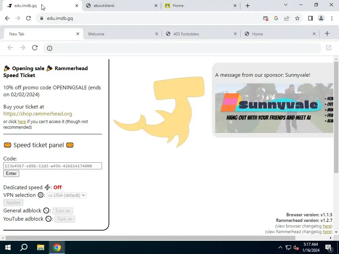339x254 pixels.
Task: Add new Rammerhead inner tab
Action: coord(327,33)
